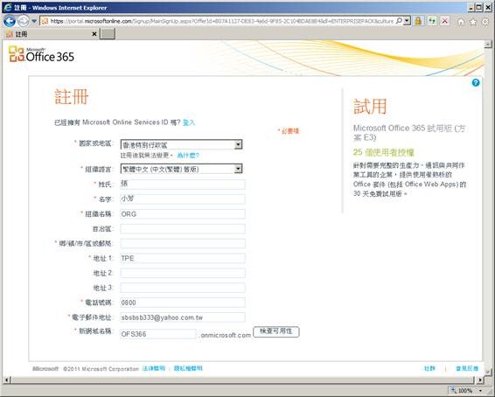
Task: Click the 檢查可用性 check availability button
Action: pos(276,331)
